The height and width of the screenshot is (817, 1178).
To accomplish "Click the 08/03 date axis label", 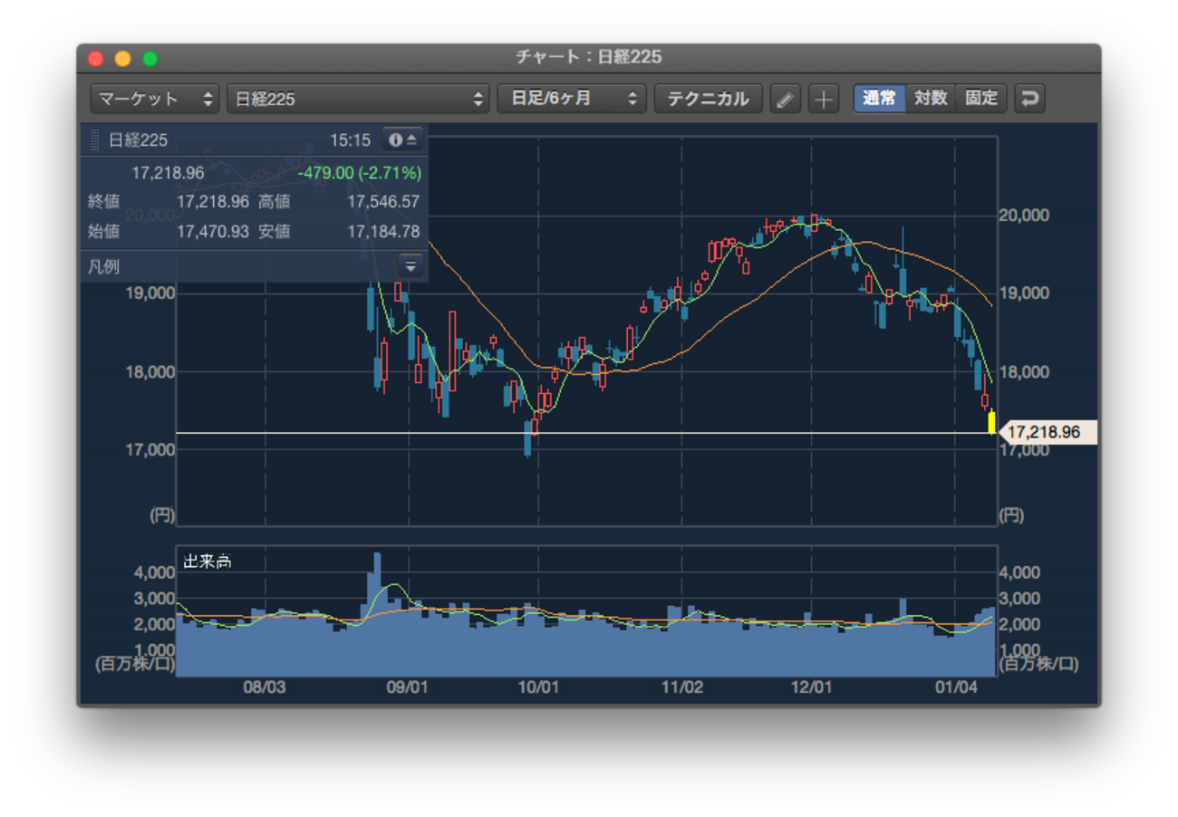I will [265, 687].
